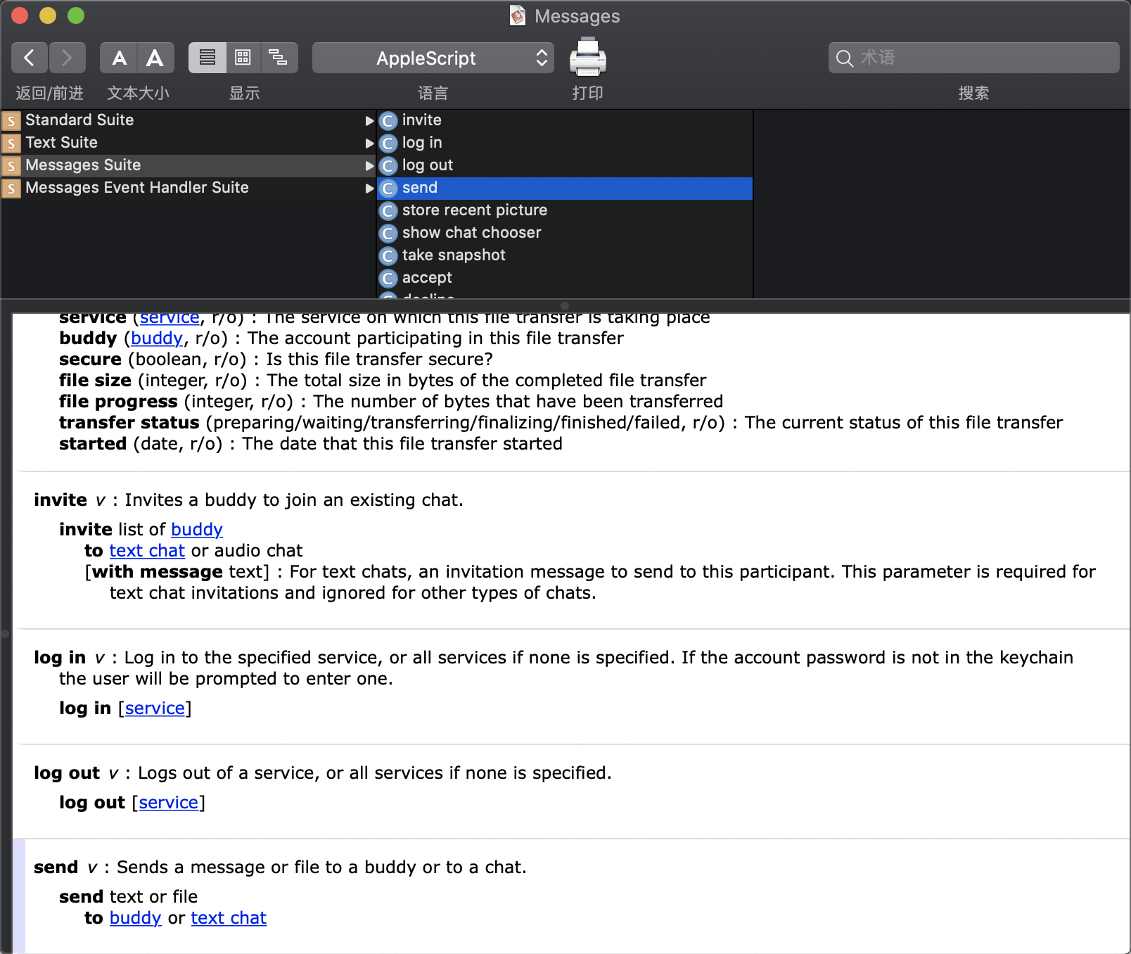Viewport: 1131px width, 954px height.
Task: Switch to list display view icon
Action: coord(207,58)
